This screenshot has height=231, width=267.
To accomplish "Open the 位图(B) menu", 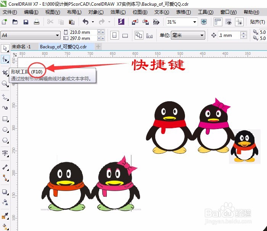I will point(140,12).
